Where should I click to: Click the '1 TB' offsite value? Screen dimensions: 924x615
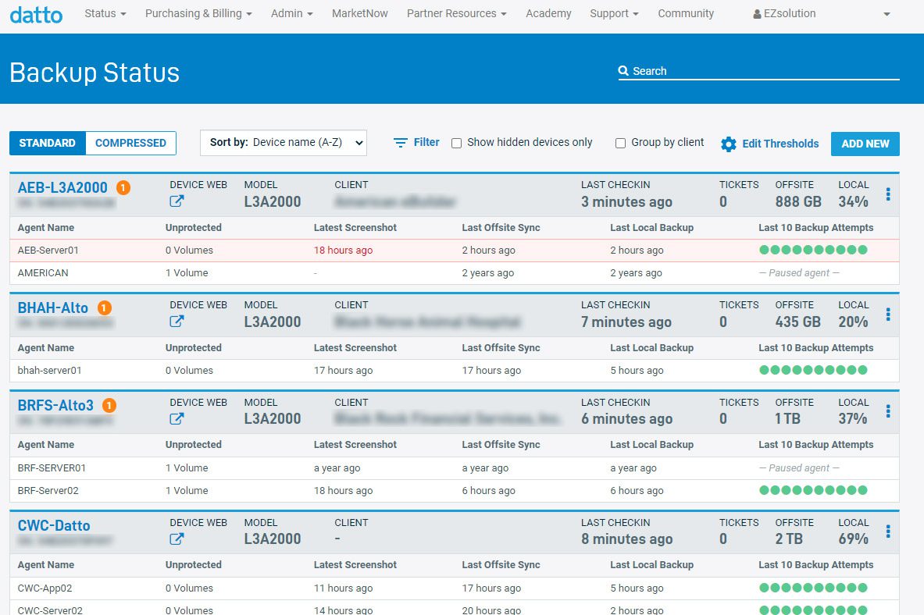[788, 418]
